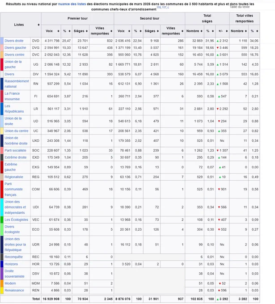Open the nuance des listes link

[72, 4]
